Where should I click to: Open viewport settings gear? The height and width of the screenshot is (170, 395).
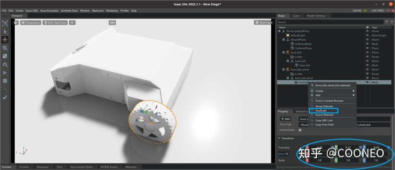click(x=16, y=23)
